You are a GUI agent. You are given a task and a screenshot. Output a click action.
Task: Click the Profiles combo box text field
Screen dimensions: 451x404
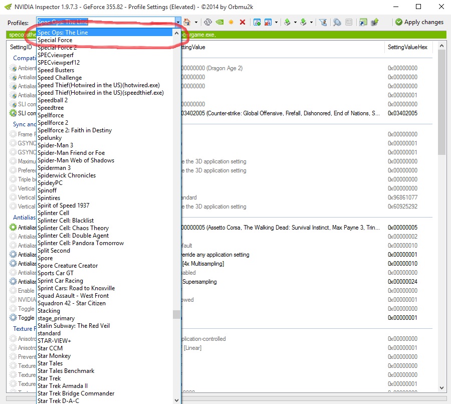point(106,22)
